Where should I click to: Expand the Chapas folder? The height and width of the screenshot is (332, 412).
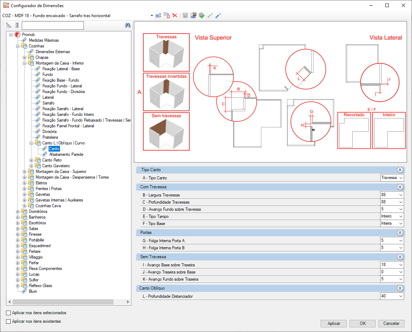pyautogui.click(x=24, y=57)
